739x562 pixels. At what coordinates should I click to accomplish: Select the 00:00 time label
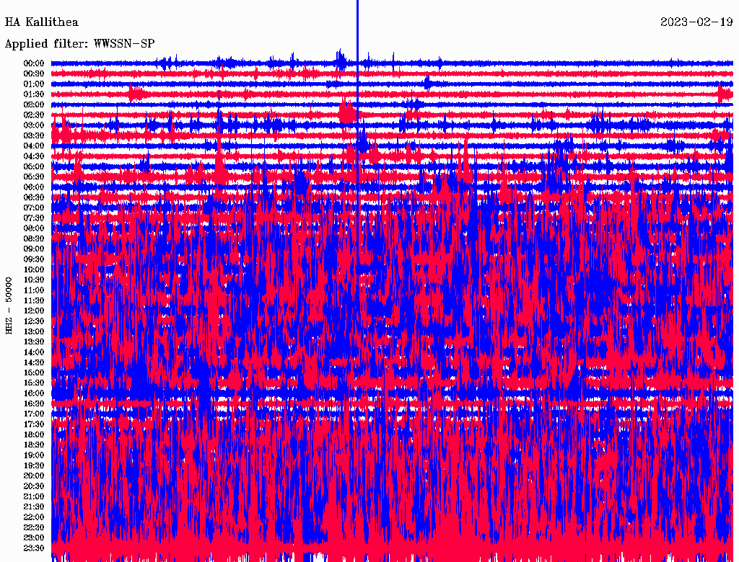34,63
